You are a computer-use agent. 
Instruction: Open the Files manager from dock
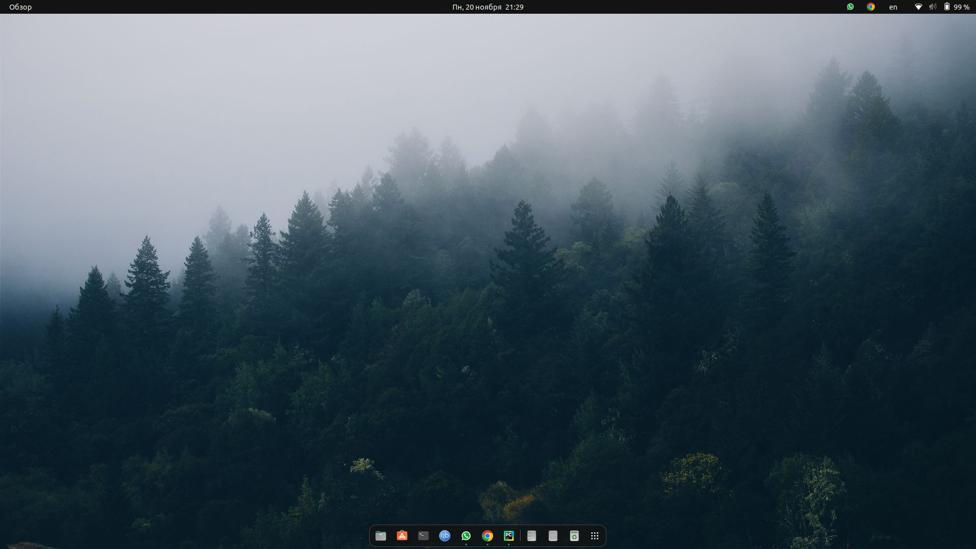click(381, 536)
